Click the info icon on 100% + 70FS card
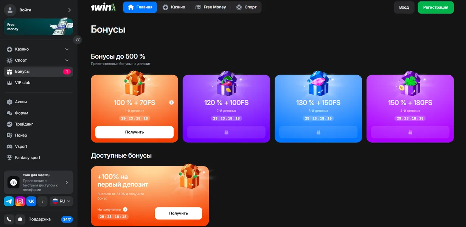The image size is (466, 227). click(171, 103)
